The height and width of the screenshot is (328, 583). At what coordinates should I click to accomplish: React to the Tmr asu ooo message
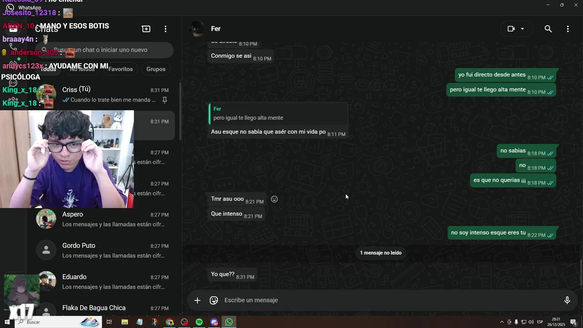click(274, 199)
